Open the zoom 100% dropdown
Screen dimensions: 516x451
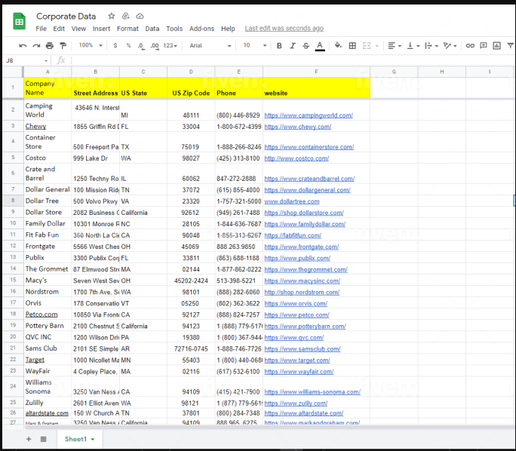90,46
